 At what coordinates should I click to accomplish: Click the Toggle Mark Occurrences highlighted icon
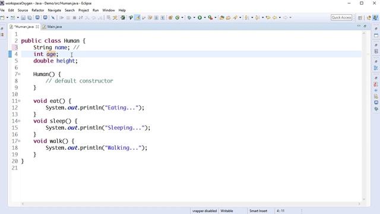(137, 17)
